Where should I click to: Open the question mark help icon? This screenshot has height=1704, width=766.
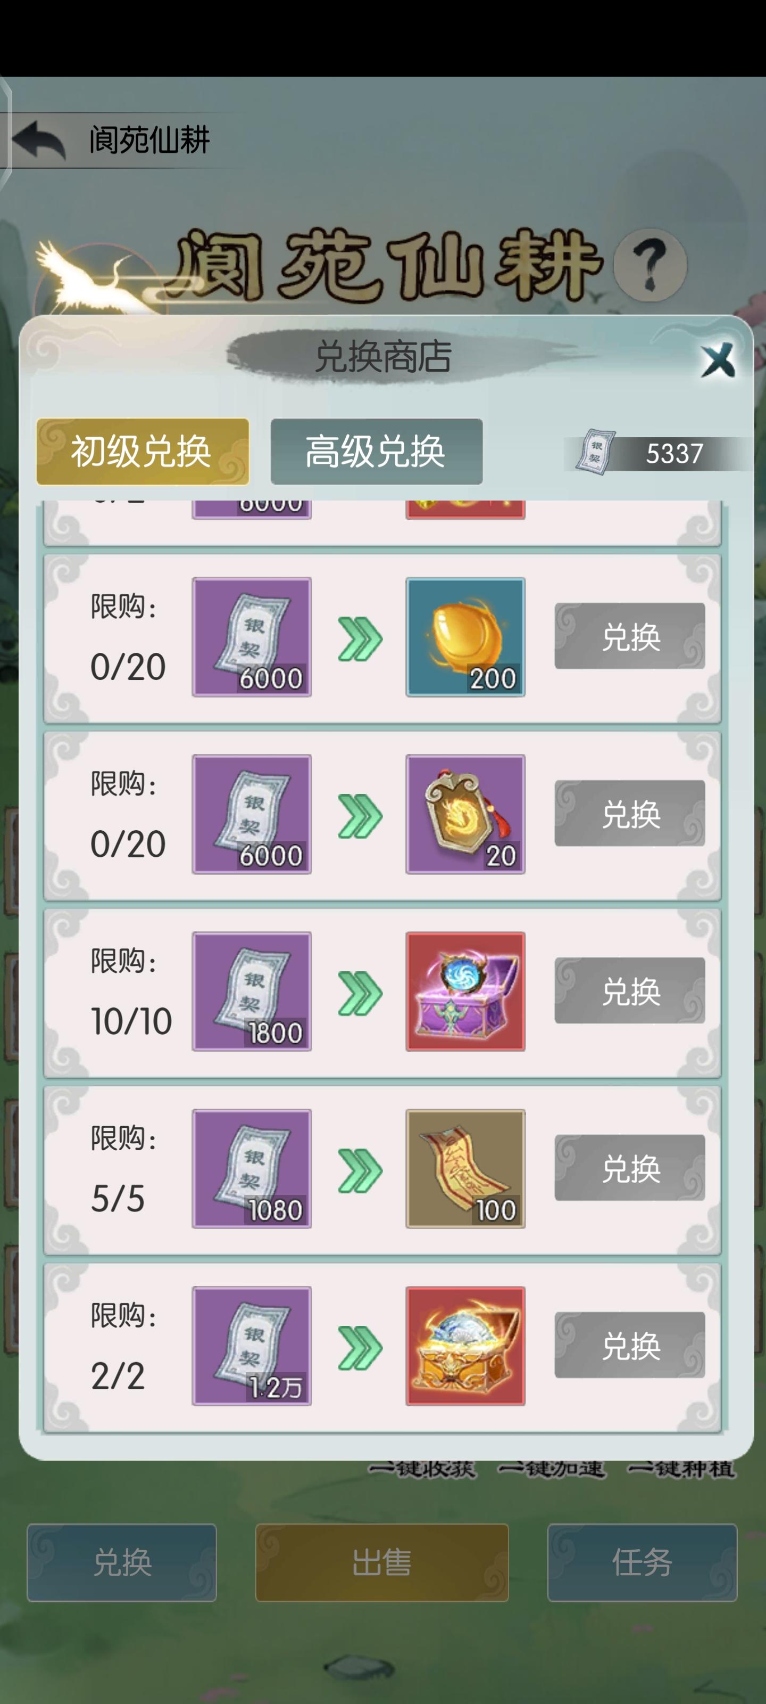650,265
